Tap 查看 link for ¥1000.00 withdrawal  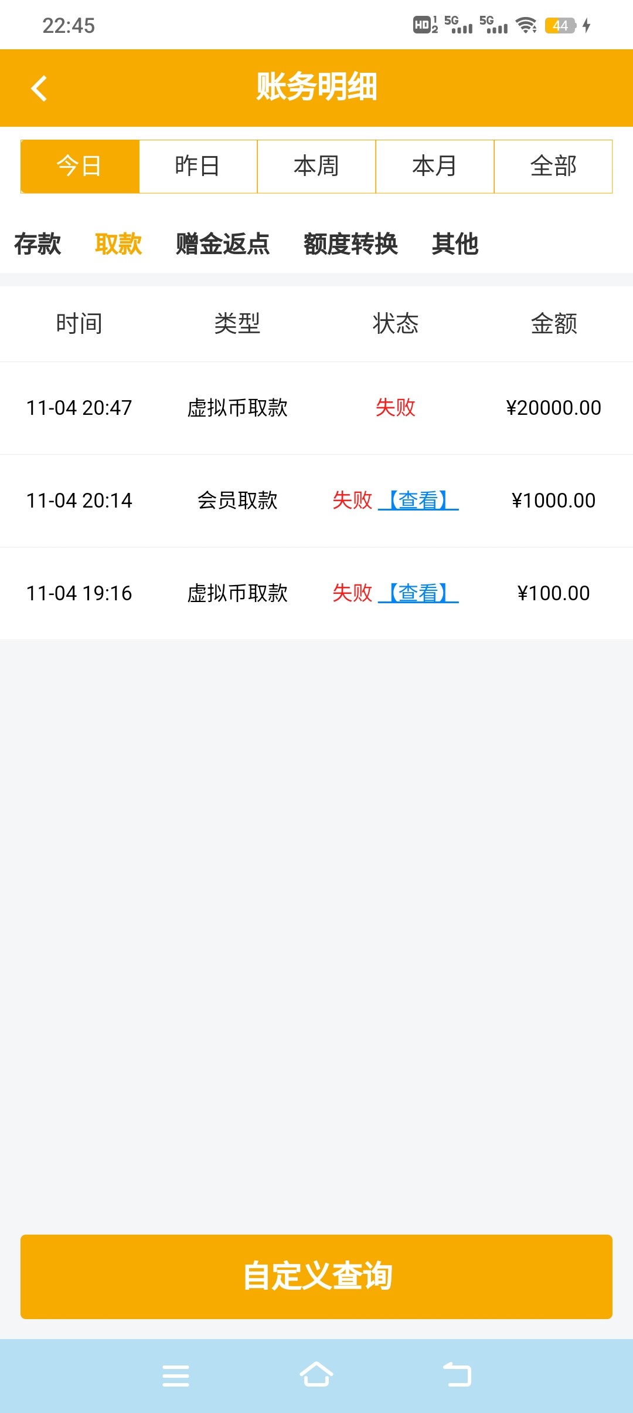tap(418, 501)
